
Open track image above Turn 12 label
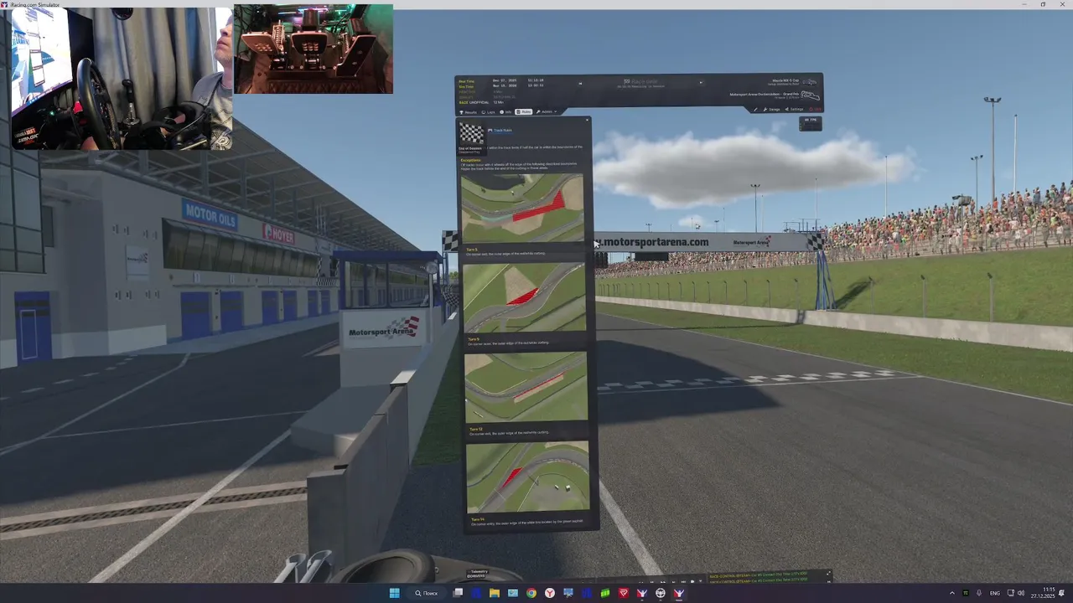(x=526, y=386)
